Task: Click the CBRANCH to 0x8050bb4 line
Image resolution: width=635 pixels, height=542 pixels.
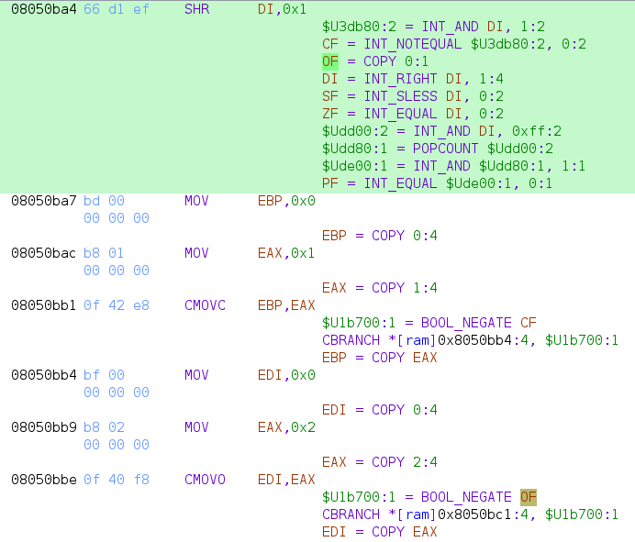Action: (x=471, y=340)
